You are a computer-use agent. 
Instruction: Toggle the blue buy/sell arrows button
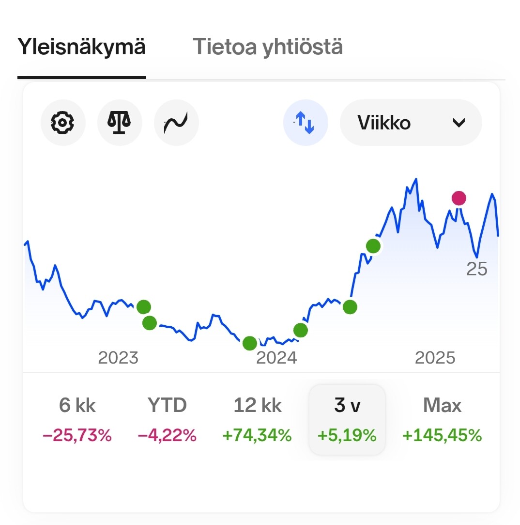point(306,123)
